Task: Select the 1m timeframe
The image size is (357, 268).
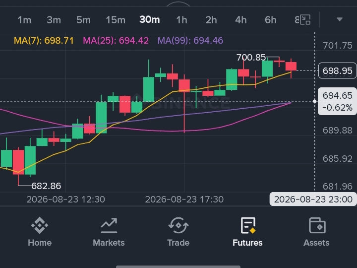Action: (x=24, y=20)
